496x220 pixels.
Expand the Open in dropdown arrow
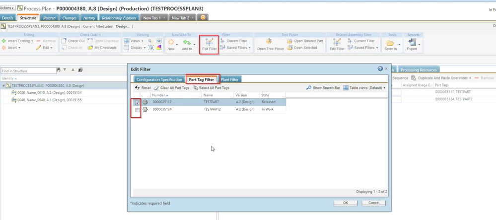click(399, 45)
